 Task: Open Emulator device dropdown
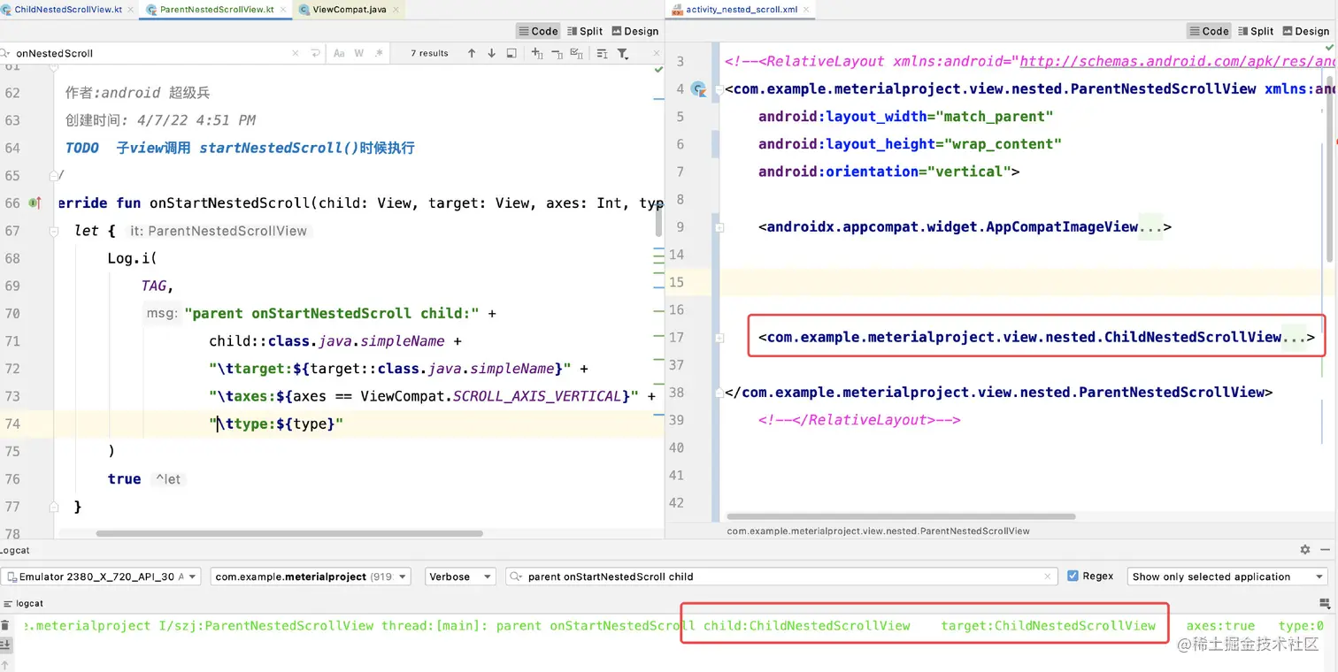coord(101,577)
